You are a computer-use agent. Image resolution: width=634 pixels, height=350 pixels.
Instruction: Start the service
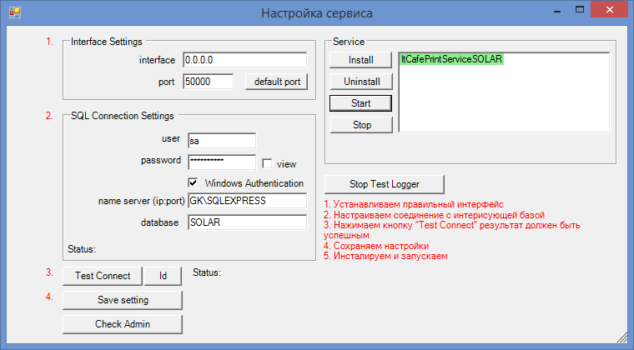tap(360, 103)
